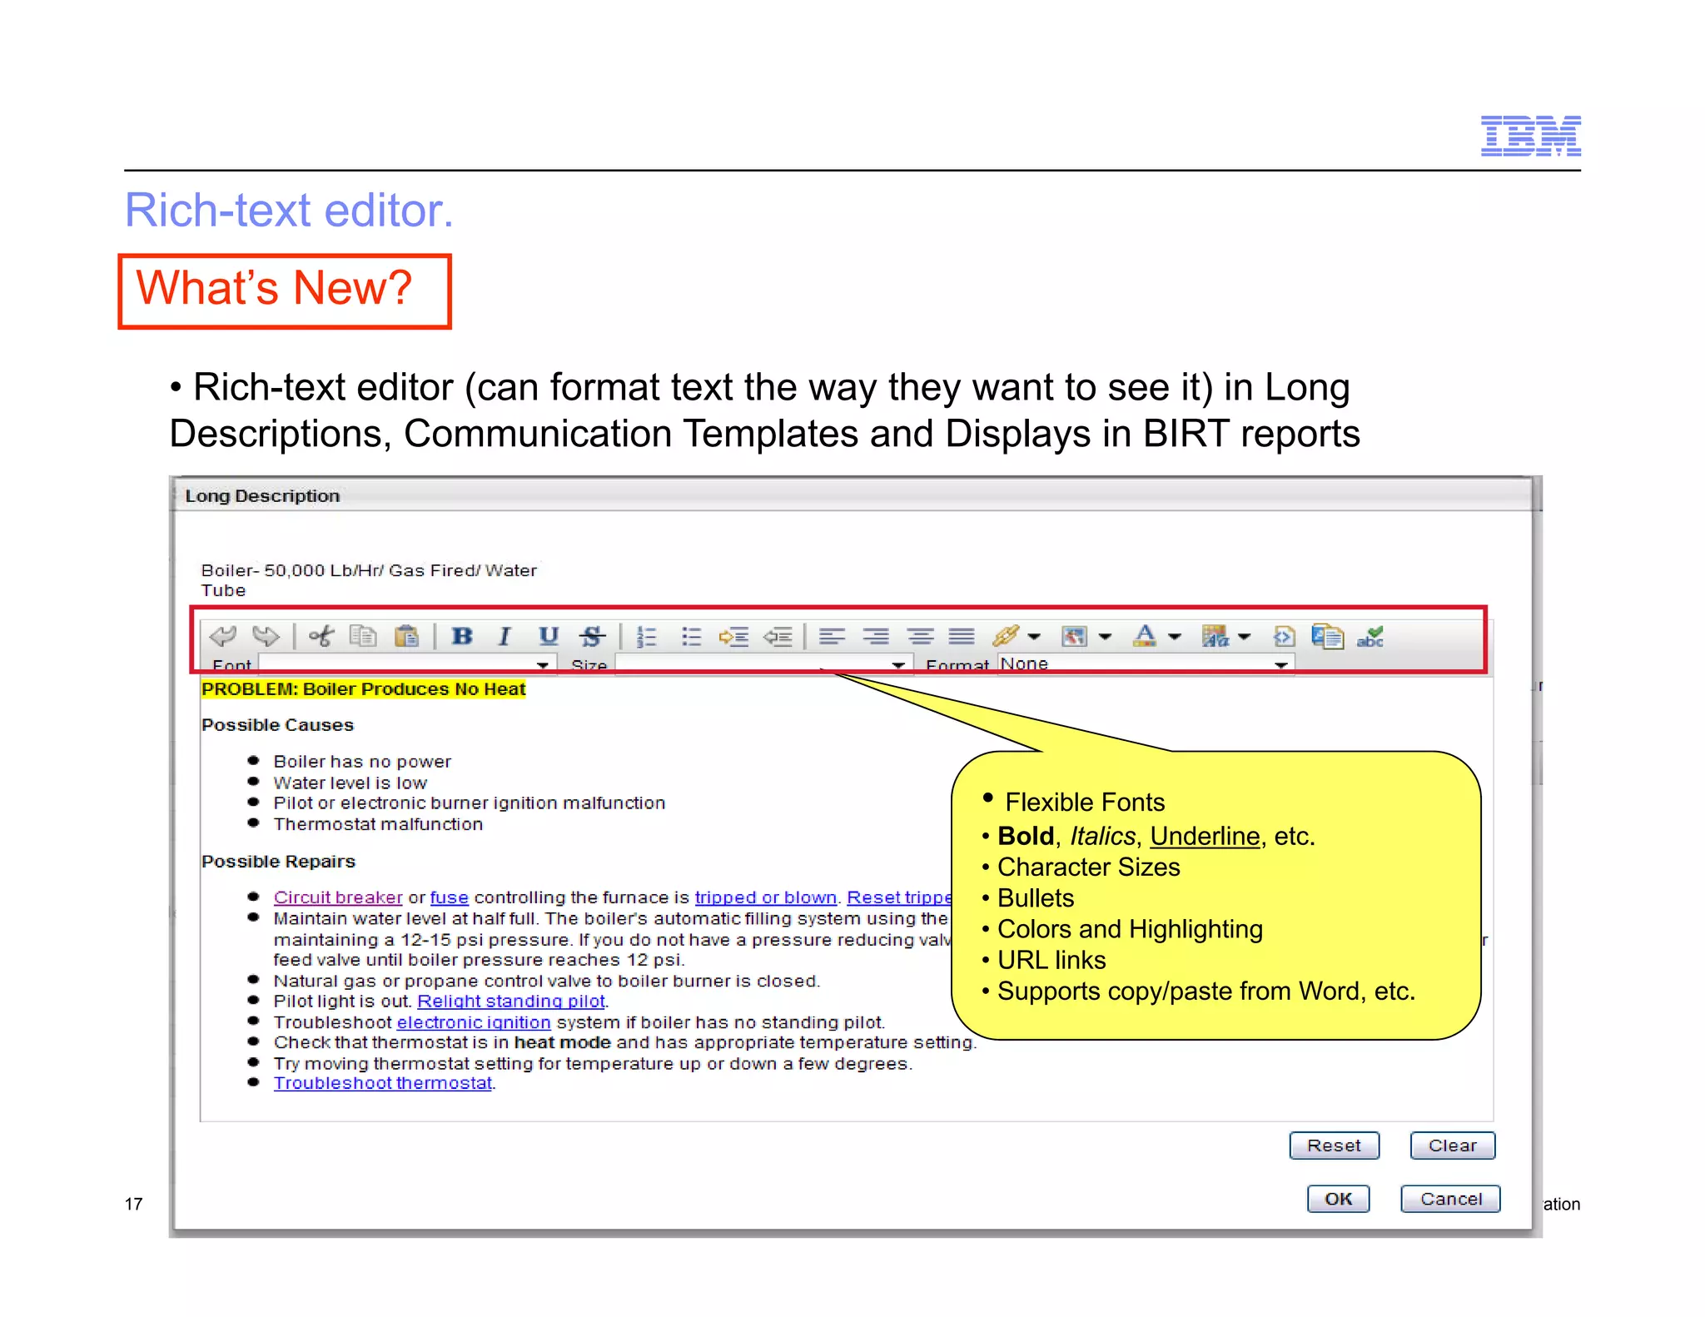Image resolution: width=1705 pixels, height=1317 pixels.
Task: Click the Copy icon in toolbar
Action: [x=363, y=637]
